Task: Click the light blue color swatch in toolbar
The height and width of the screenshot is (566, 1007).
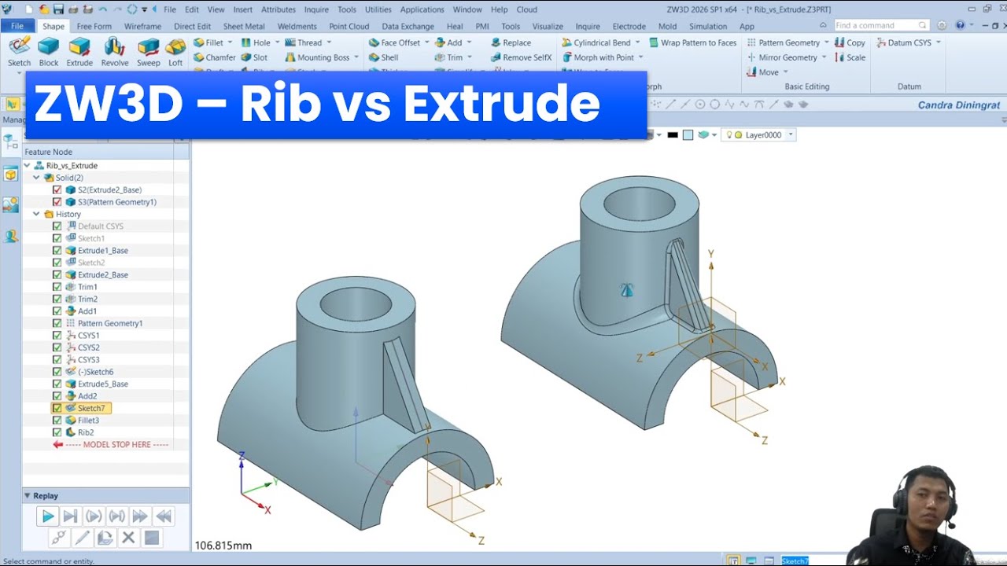Action: click(x=688, y=135)
